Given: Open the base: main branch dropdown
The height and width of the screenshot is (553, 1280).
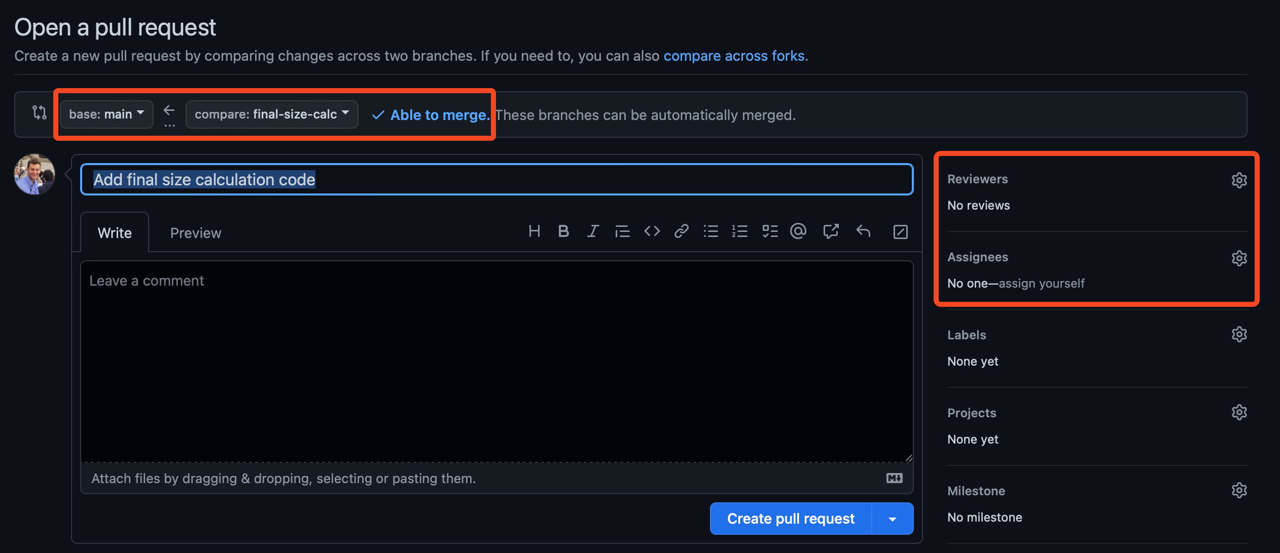Looking at the screenshot, I should point(106,114).
